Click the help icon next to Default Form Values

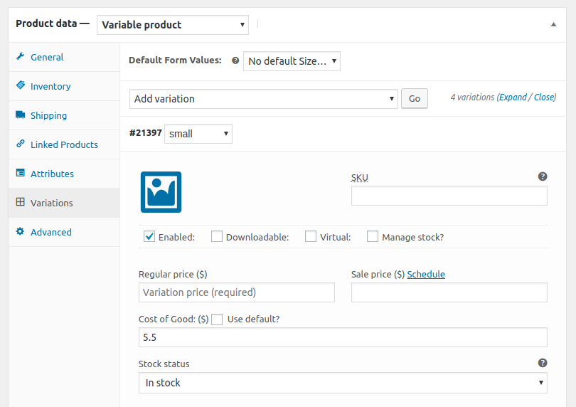tap(235, 60)
